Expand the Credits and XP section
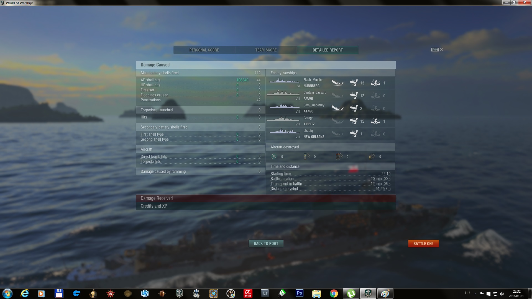Screen dimensions: 532x299 (266, 206)
